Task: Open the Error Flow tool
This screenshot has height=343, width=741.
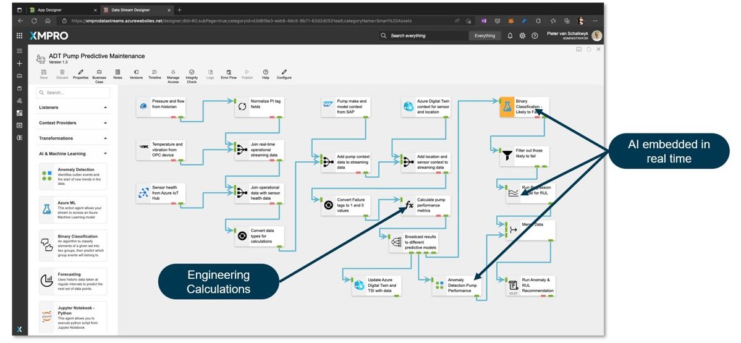Action: (x=229, y=74)
